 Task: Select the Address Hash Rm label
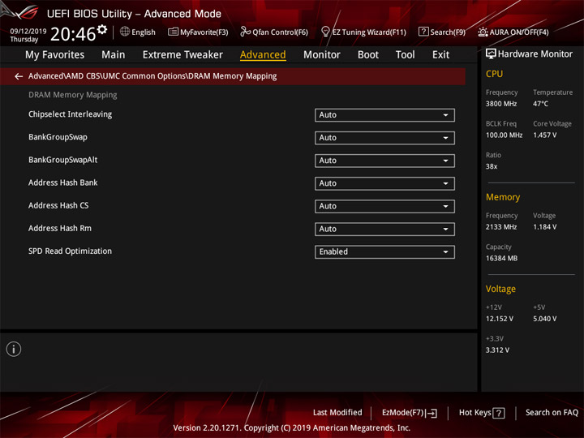[x=60, y=228]
